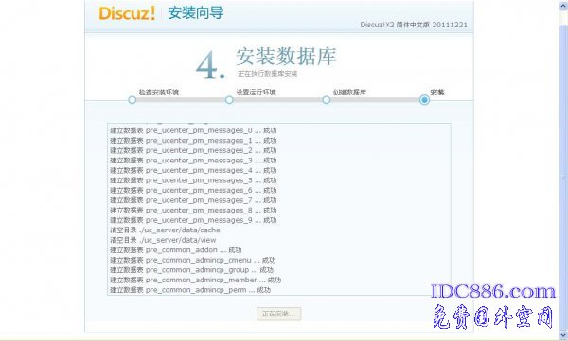
Task: Click the log line pre_ucenter_pm_messages_0
Action: pyautogui.click(x=193, y=130)
